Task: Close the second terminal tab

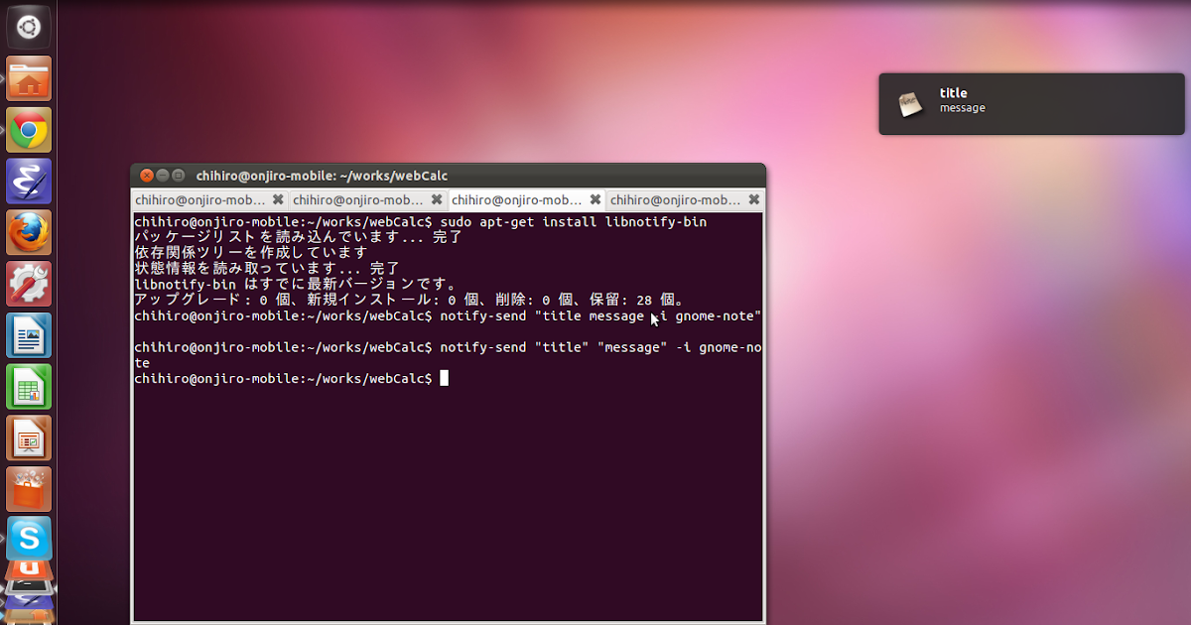Action: pos(437,199)
